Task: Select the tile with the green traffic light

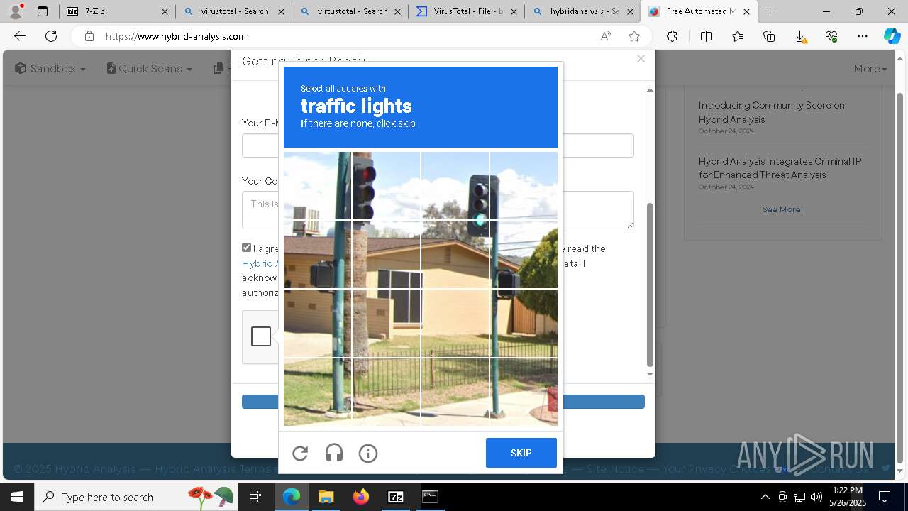Action: click(455, 185)
